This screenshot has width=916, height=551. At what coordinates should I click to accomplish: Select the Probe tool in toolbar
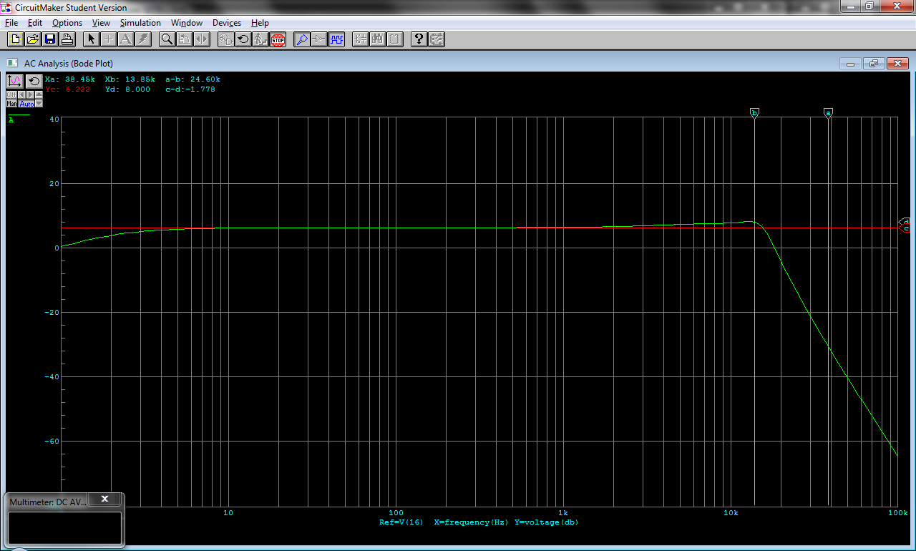pos(302,39)
